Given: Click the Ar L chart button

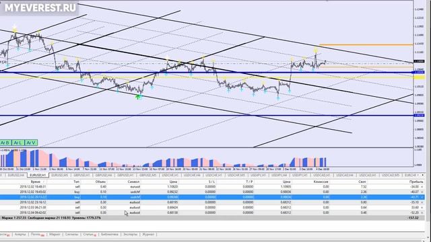Looking at the screenshot, I should pyautogui.click(x=18, y=143).
